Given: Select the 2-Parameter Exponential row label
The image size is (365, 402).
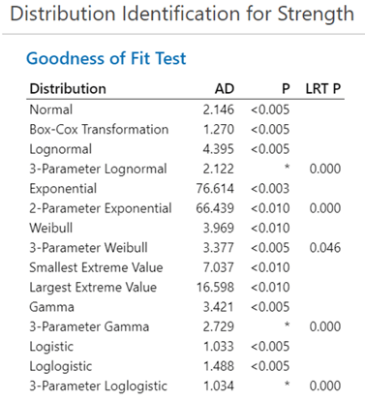Looking at the screenshot, I should tap(101, 208).
